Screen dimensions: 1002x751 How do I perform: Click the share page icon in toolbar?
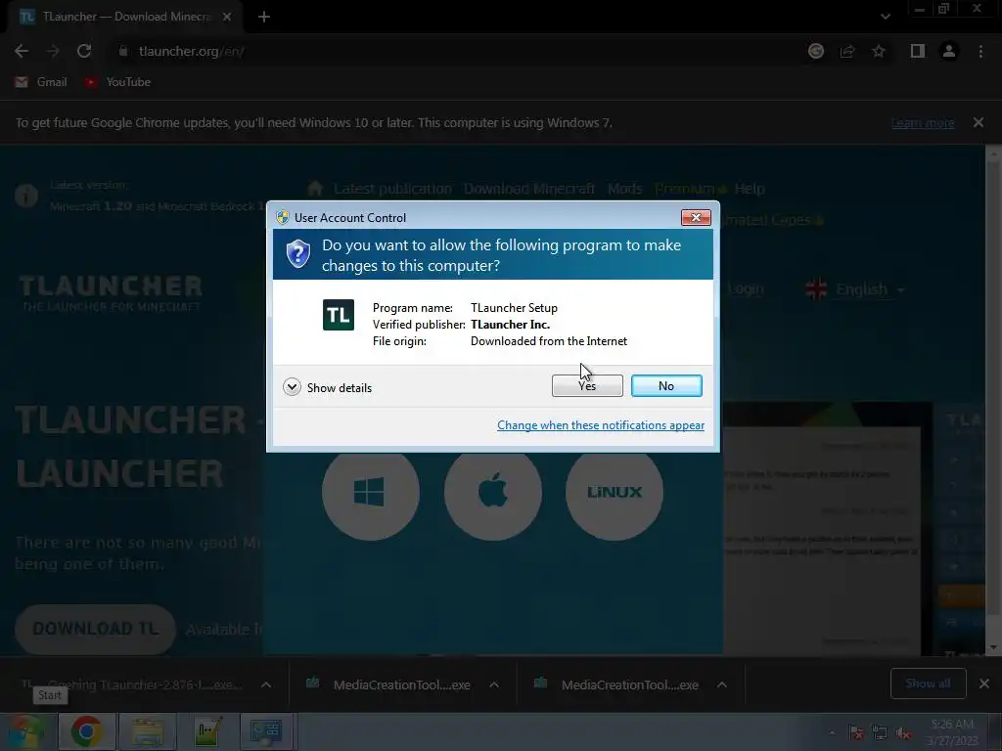click(x=847, y=51)
